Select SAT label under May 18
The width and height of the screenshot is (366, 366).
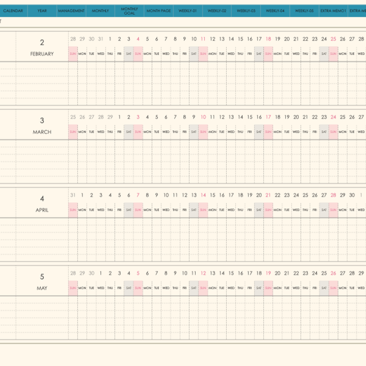[x=259, y=288]
